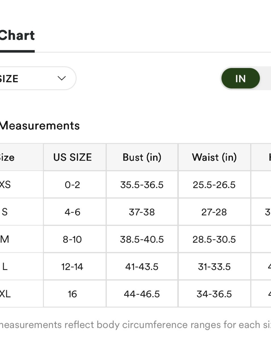This screenshot has width=271, height=361.
Task: Select the XS row bust value 35.5-36.5
Action: coord(142,185)
